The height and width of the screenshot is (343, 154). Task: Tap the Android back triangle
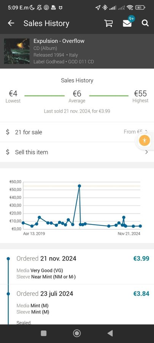click(x=110, y=333)
